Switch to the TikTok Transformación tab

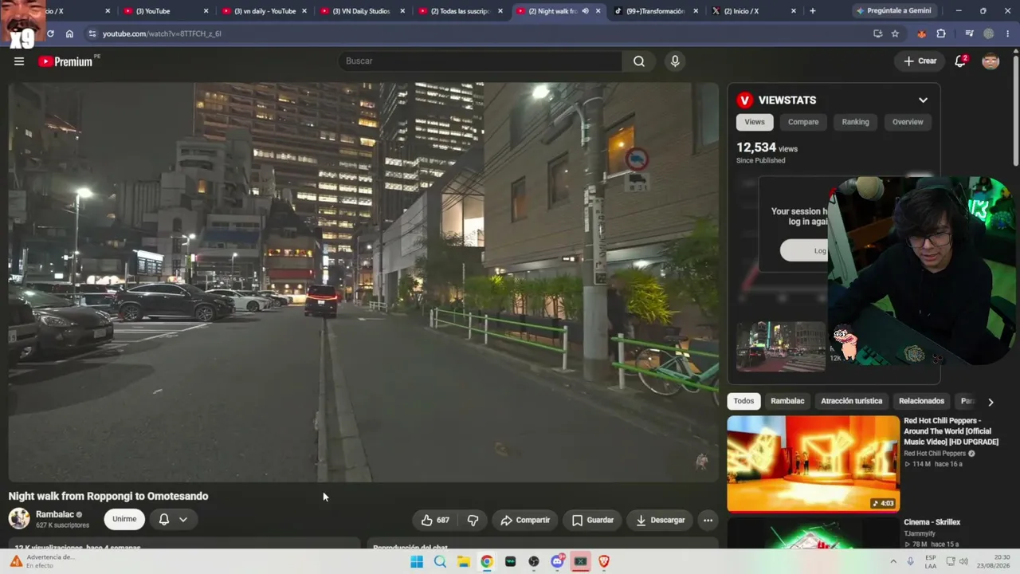(x=657, y=11)
